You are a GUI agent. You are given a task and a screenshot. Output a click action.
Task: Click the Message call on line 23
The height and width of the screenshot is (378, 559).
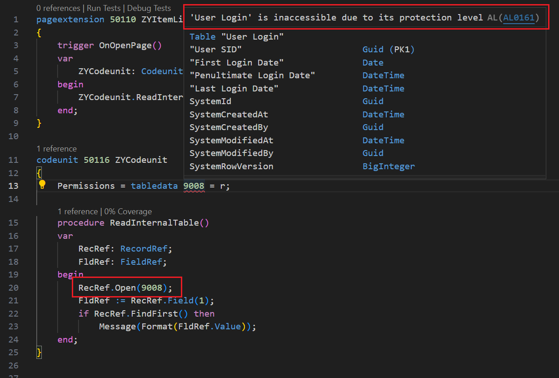tap(117, 327)
